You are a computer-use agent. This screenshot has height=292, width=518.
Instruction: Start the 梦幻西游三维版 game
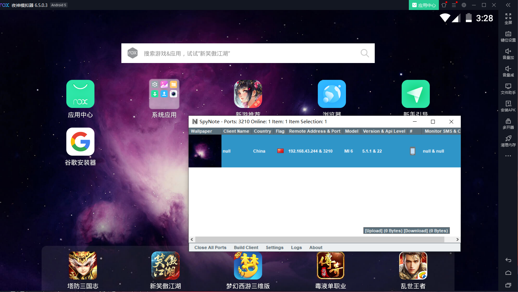click(x=248, y=265)
